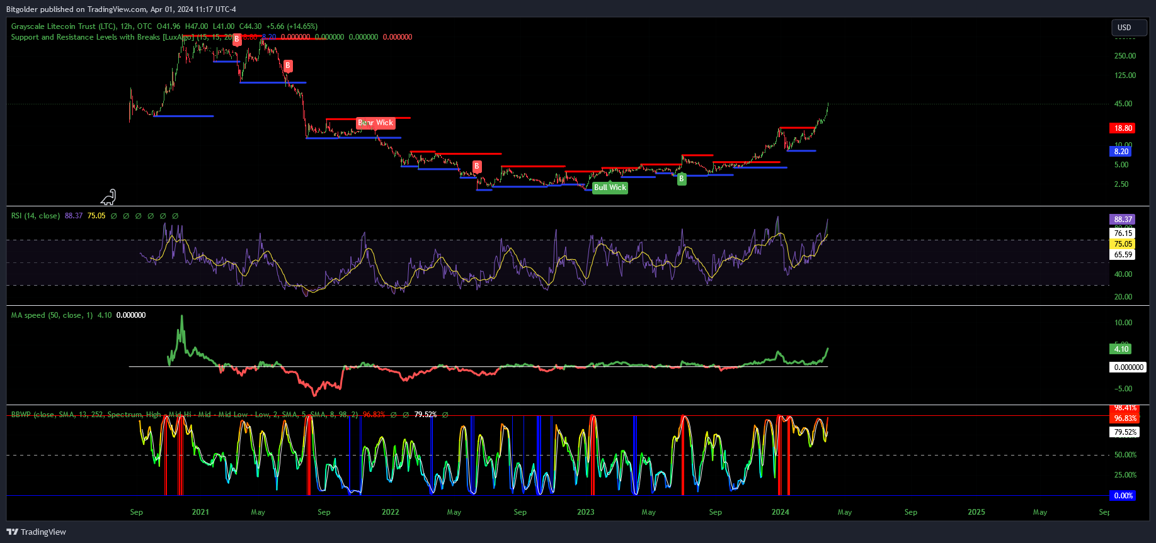Click the 79.52% value in BBWP legend
The image size is (1156, 543).
tap(425, 415)
